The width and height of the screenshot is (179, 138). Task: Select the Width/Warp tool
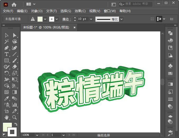(x=7, y=79)
